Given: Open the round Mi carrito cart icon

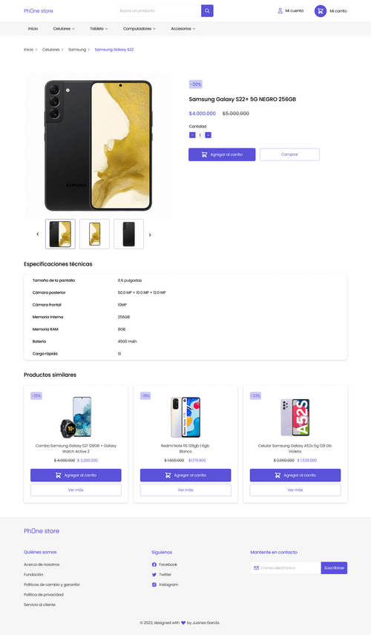Looking at the screenshot, I should pos(321,11).
